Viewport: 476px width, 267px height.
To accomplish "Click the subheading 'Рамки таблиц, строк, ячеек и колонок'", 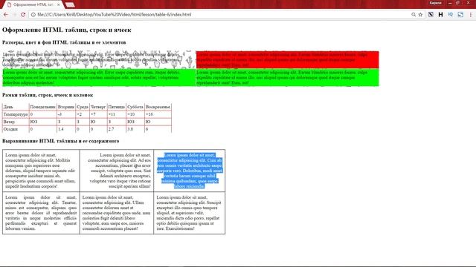I will pyautogui.click(x=48, y=95).
